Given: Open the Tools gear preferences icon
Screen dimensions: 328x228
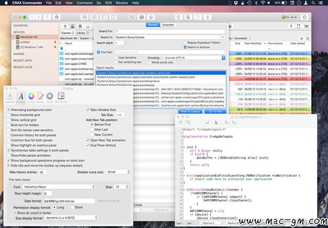Looking at the screenshot, I should tap(49, 97).
